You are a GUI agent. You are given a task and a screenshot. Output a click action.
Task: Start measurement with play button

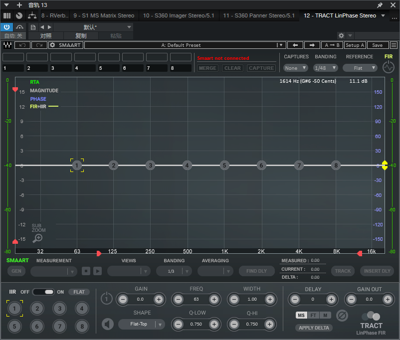(x=97, y=271)
